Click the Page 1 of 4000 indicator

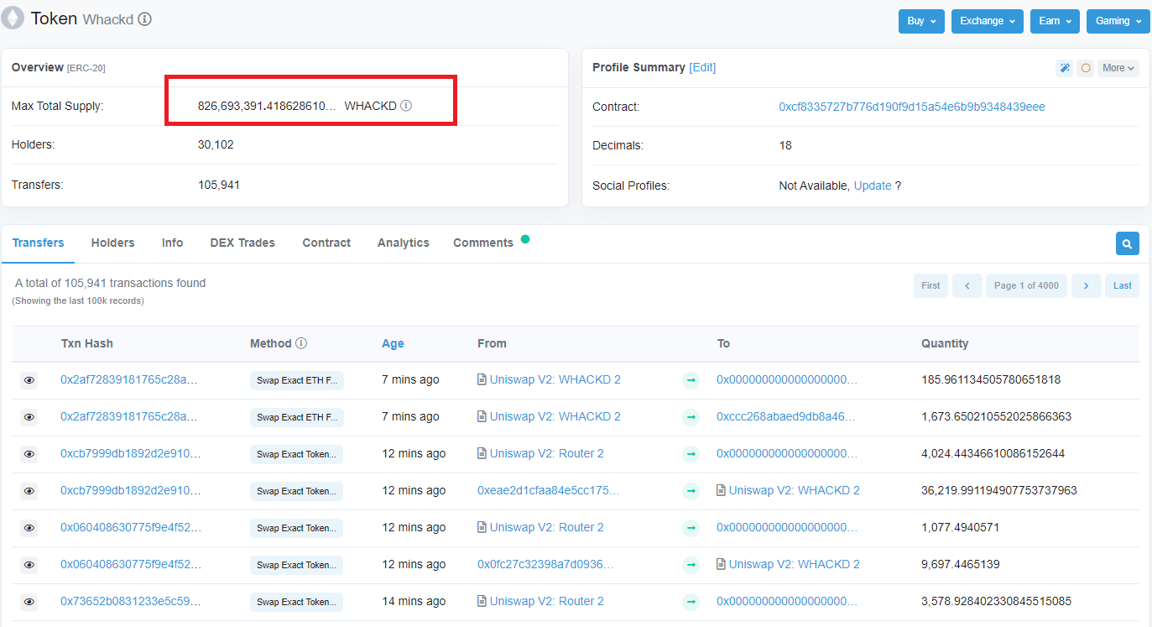pyautogui.click(x=1026, y=285)
